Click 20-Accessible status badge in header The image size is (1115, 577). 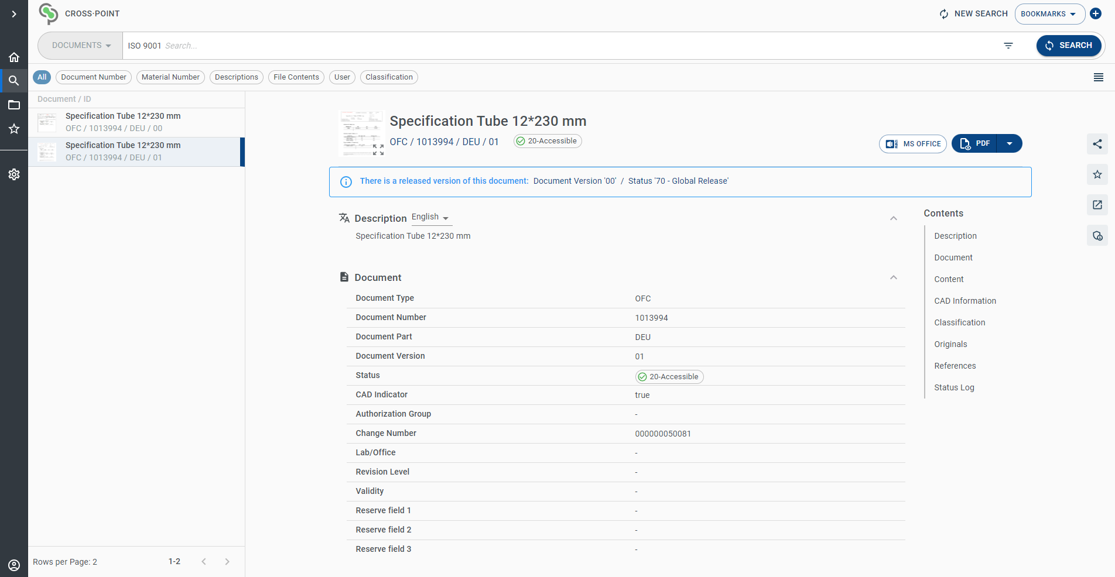(x=548, y=141)
